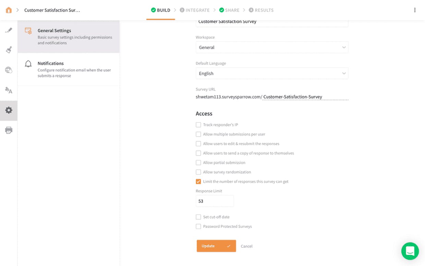The height and width of the screenshot is (266, 425).
Task: Click the Access section heading
Action: [x=204, y=114]
